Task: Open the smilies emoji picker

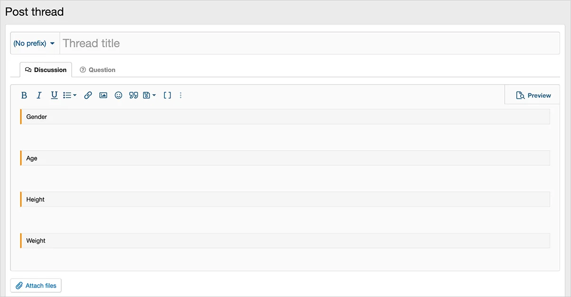Action: (119, 95)
